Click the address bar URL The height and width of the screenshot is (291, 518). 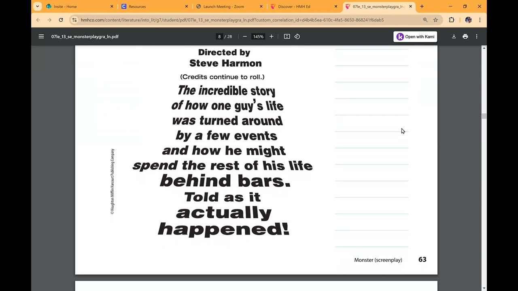[x=232, y=20]
